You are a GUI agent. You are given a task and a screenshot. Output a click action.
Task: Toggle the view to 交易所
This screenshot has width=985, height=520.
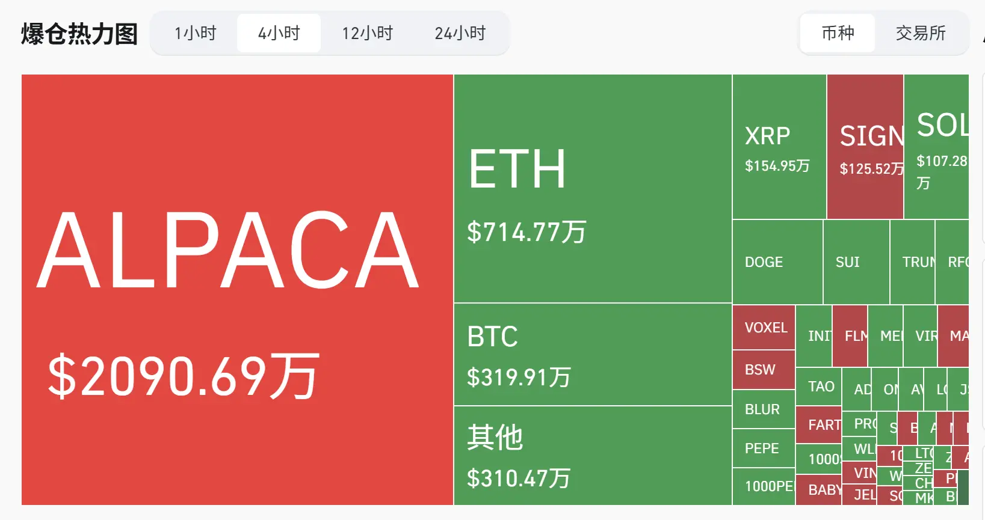(x=919, y=33)
